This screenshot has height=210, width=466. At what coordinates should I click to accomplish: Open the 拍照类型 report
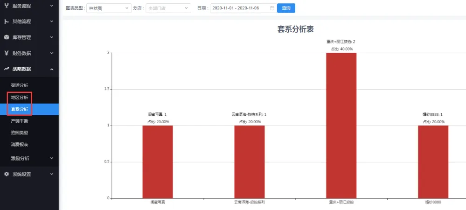(20, 133)
